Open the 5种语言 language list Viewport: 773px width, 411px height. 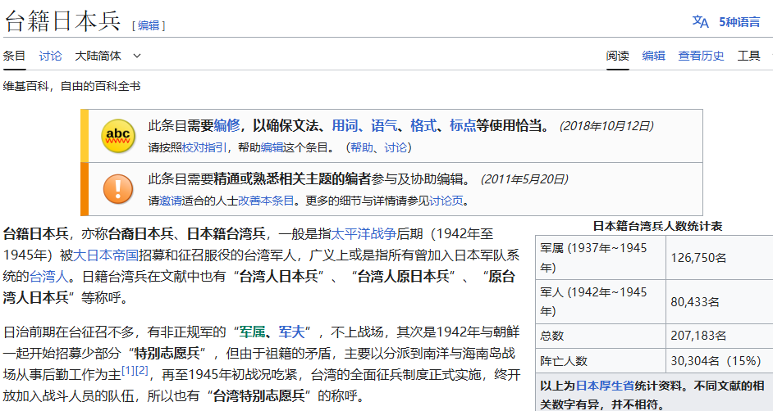click(739, 22)
